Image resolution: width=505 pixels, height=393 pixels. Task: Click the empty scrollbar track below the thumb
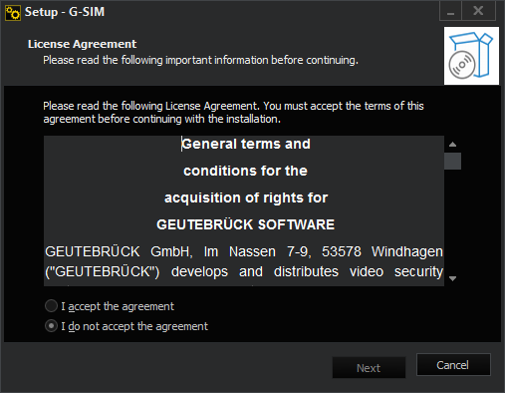click(452, 220)
